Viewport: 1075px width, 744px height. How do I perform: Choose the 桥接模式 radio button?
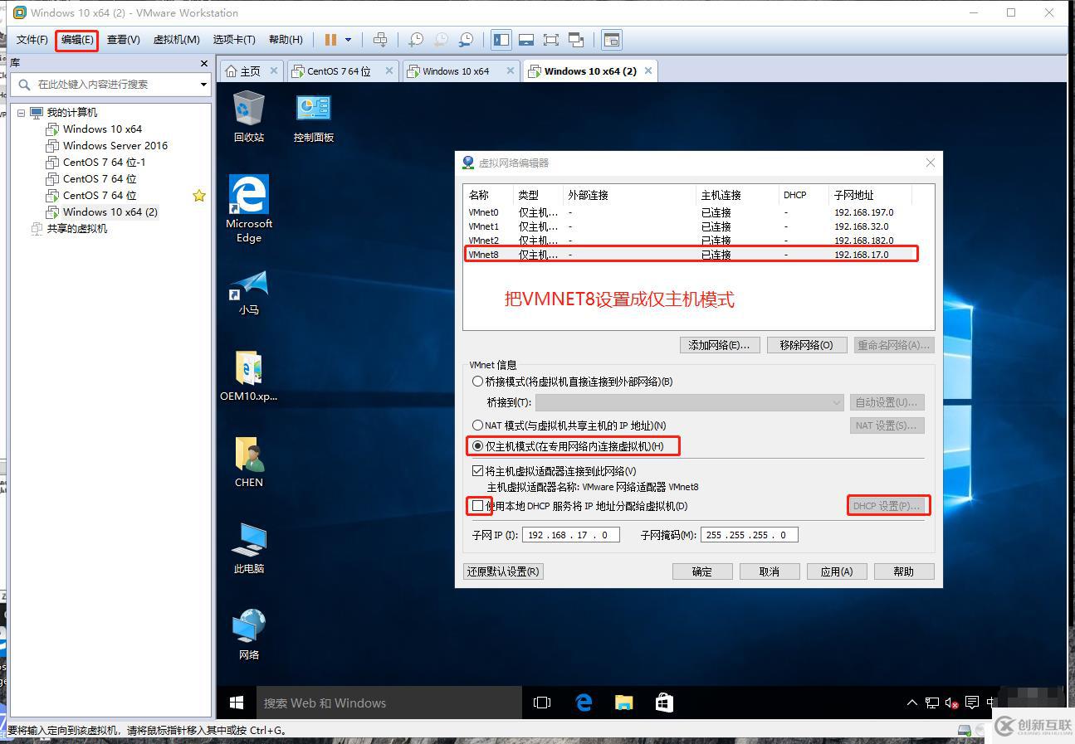tap(477, 382)
